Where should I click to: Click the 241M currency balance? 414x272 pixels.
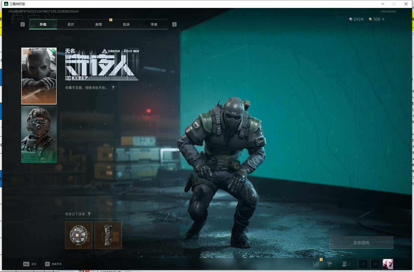[x=356, y=19]
